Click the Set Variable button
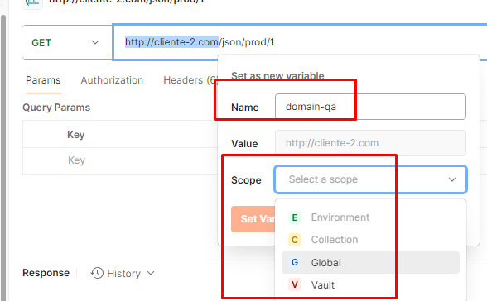The width and height of the screenshot is (487, 301). 253,219
